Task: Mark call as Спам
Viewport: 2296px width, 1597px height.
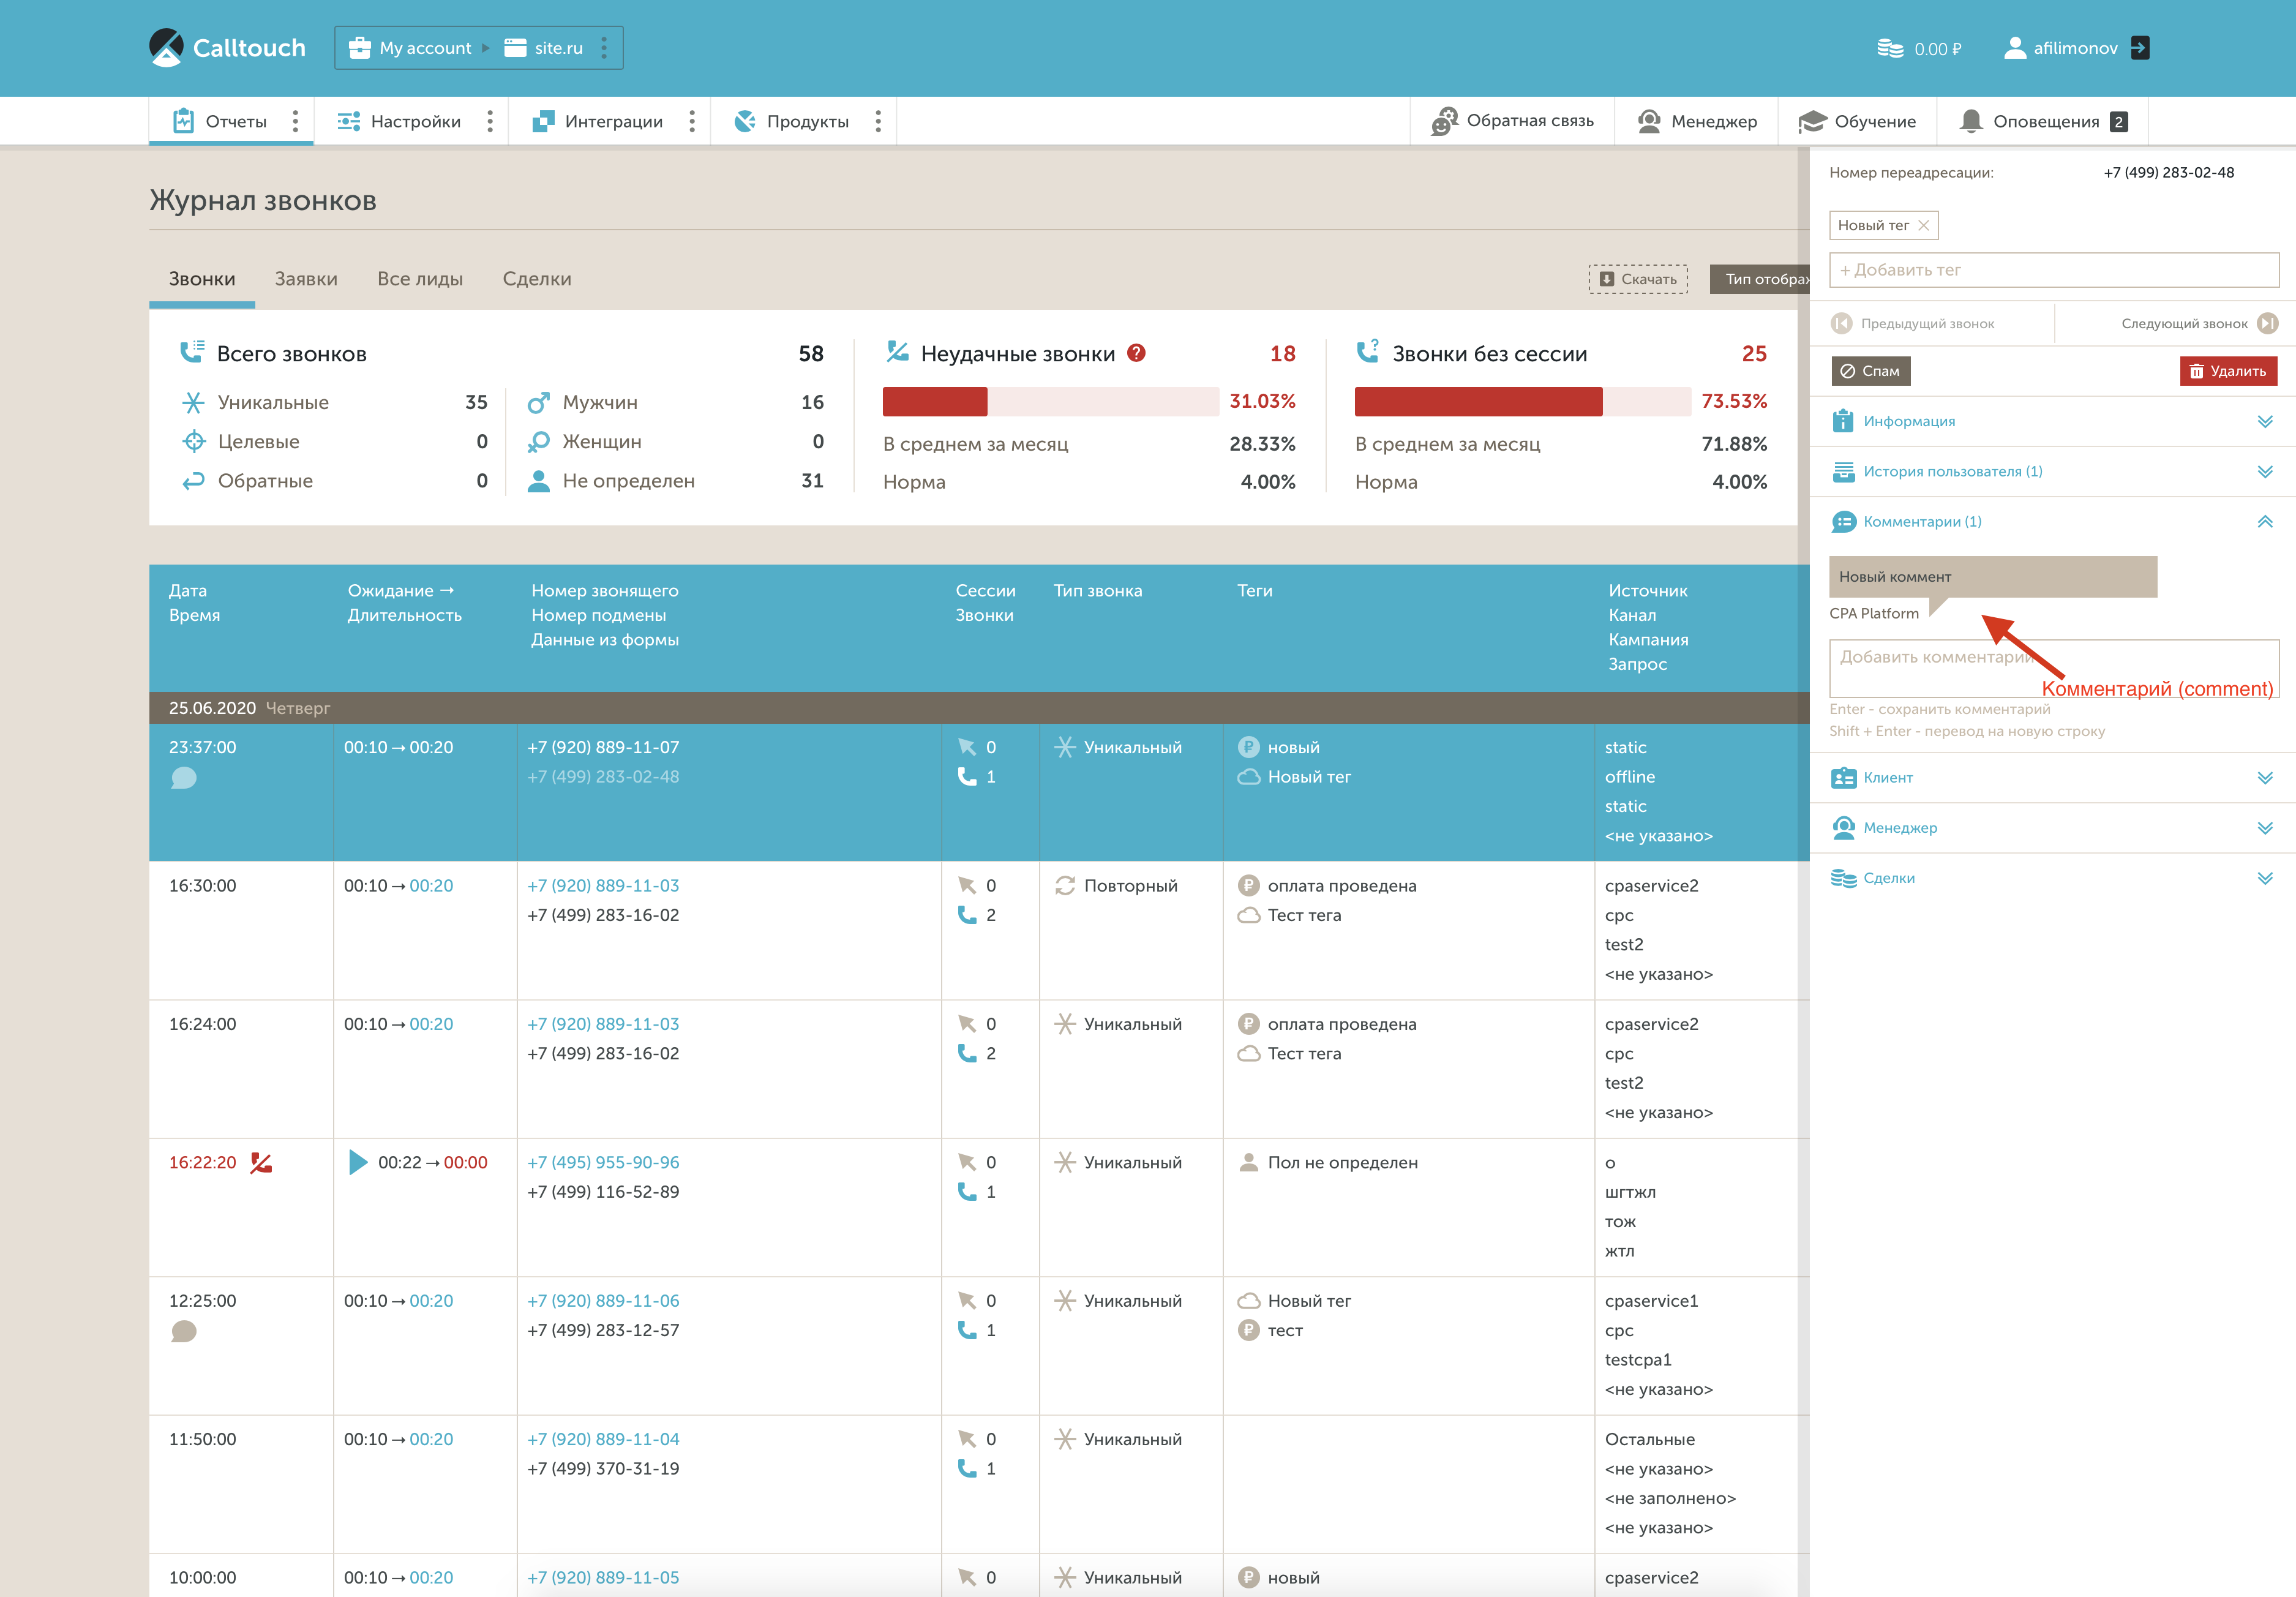Action: click(x=1870, y=371)
